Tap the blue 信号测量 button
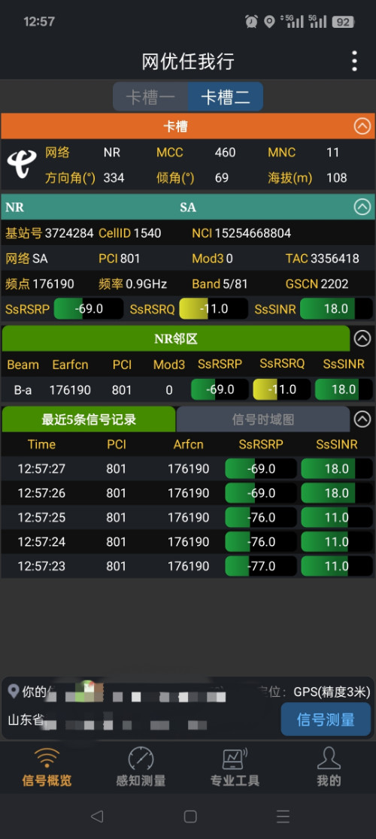Viewport: 376px width, 839px height. click(x=326, y=719)
